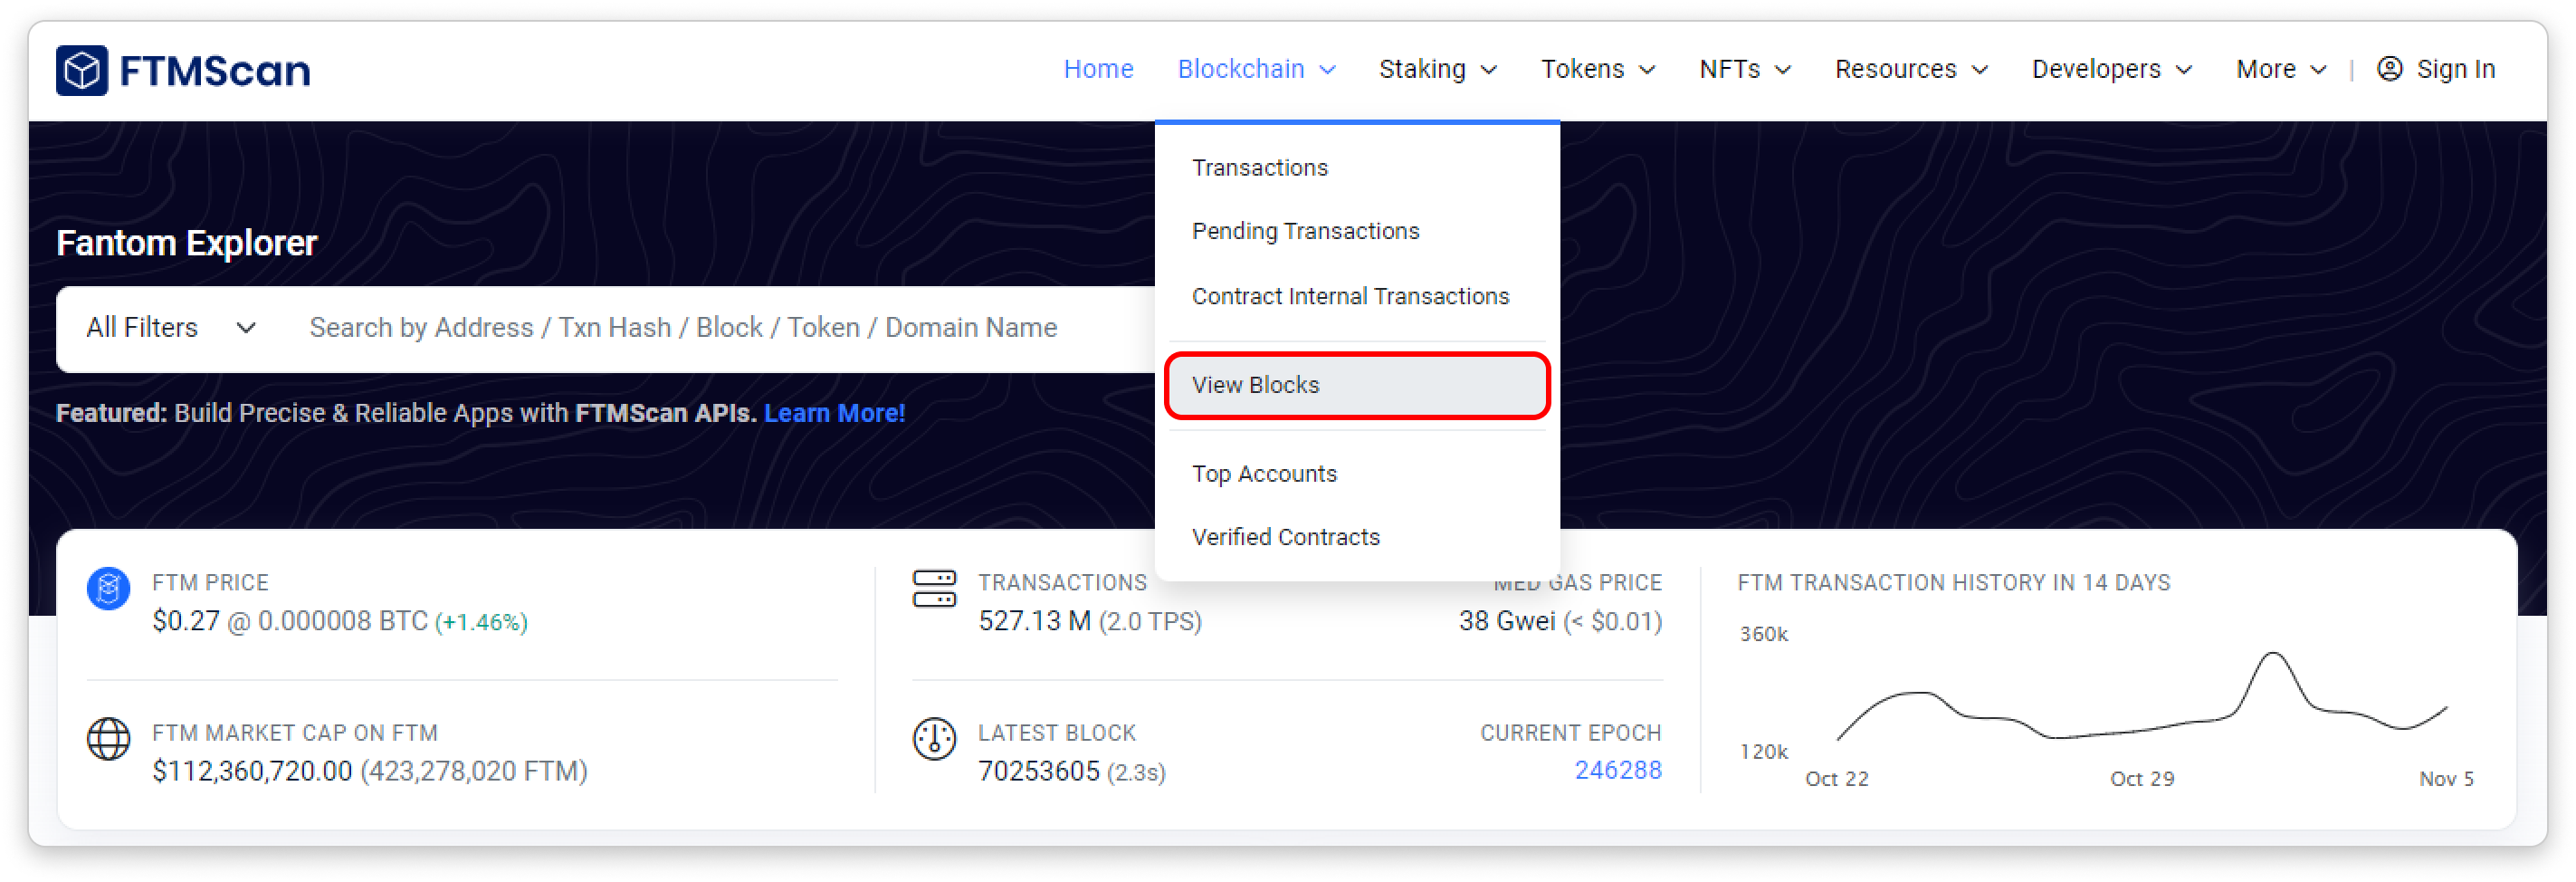Image resolution: width=2576 pixels, height=882 pixels.
Task: Open the NFTs dropdown menu
Action: pyautogui.click(x=1744, y=69)
